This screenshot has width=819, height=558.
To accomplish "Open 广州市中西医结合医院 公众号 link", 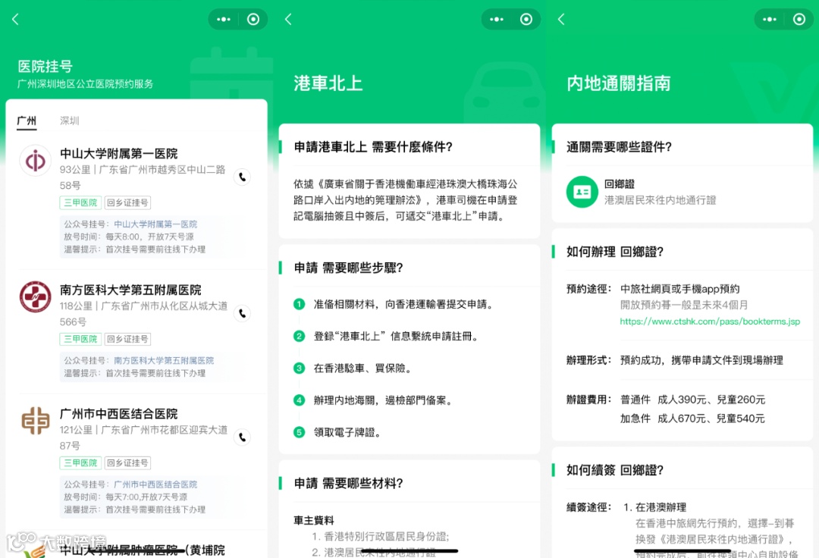I will [155, 484].
